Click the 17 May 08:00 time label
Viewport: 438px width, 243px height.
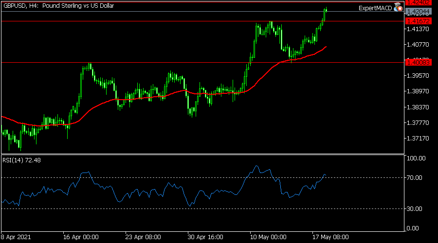(x=330, y=237)
